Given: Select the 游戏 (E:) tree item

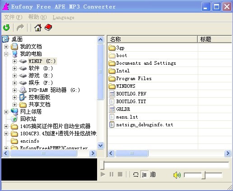Looking at the screenshot, I should 41,76.
